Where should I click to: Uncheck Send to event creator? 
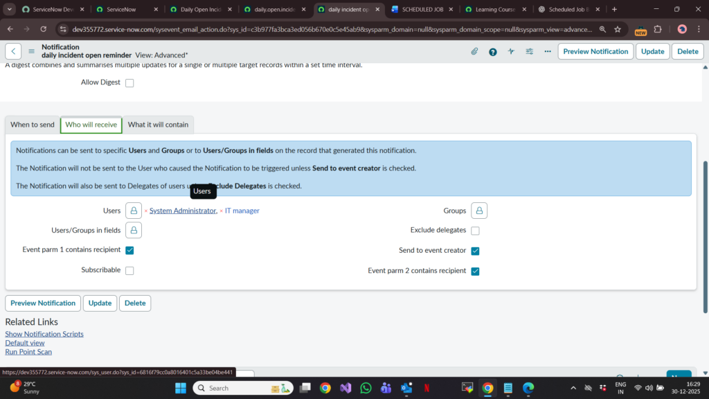point(475,251)
